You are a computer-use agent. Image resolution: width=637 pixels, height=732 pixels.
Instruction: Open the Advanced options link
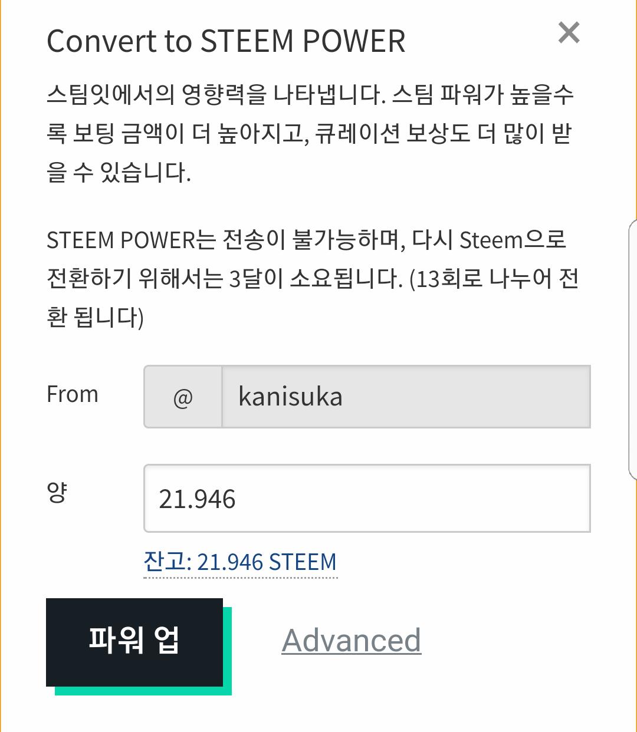[x=352, y=641]
